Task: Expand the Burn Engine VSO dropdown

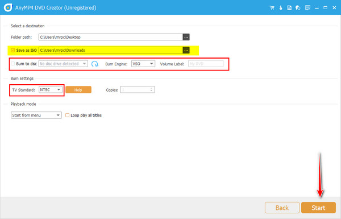Action: [x=143, y=64]
